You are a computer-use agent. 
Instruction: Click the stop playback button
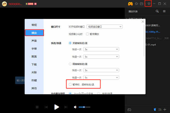37,107
